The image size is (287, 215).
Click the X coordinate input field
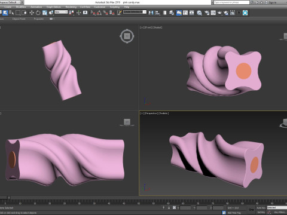tap(185, 208)
